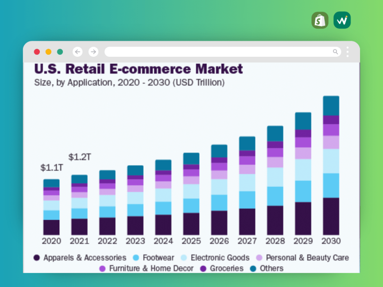This screenshot has width=383, height=287.
Task: Click the Electronic Goods legend text
Action: click(x=220, y=258)
